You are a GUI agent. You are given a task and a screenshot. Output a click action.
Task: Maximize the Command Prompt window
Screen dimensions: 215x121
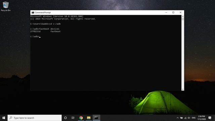coord(173,12)
